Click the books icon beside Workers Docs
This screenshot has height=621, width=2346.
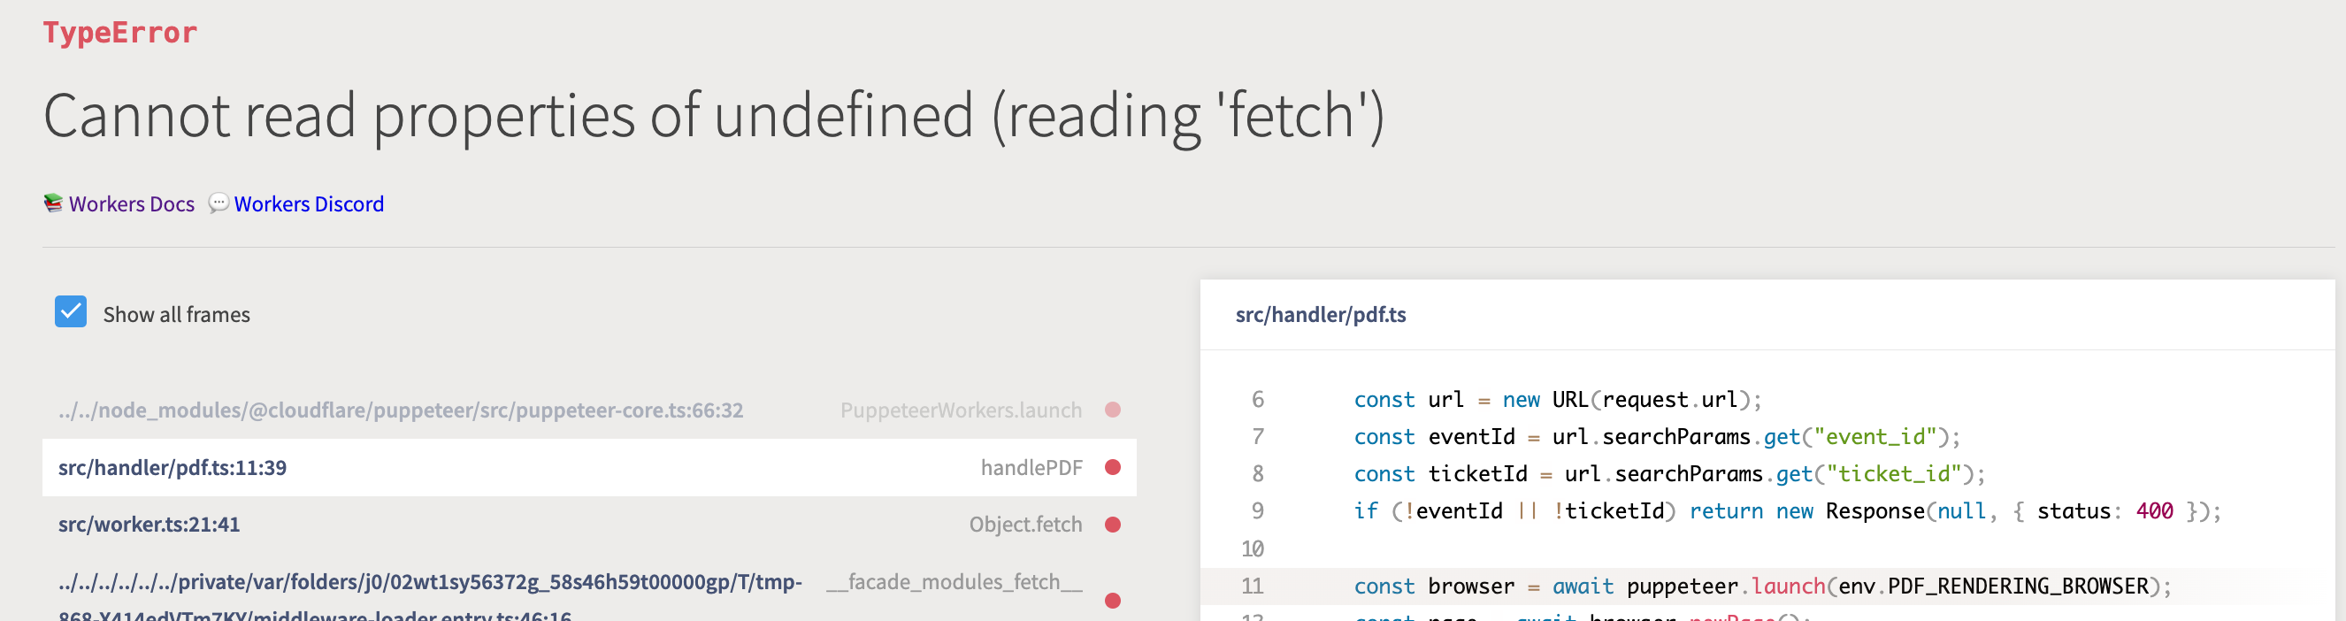(54, 203)
